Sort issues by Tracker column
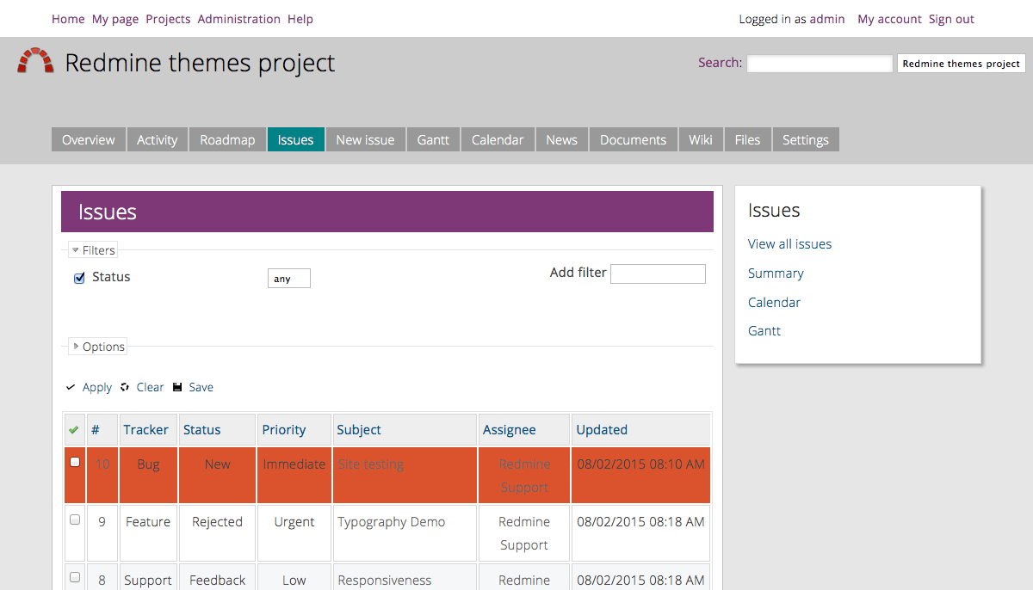The image size is (1033, 590). [x=145, y=430]
